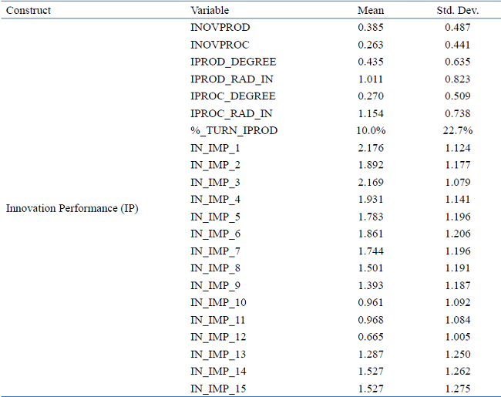Select the standard deviation 1.124

458,148
